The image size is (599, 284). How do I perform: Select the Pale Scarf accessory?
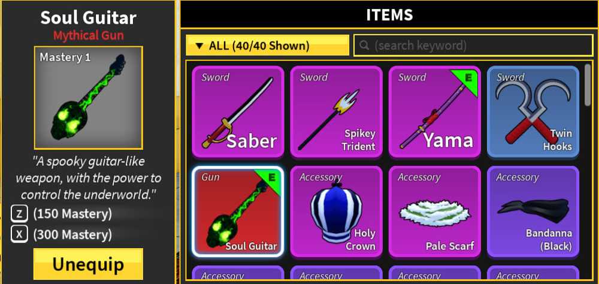[435, 212]
